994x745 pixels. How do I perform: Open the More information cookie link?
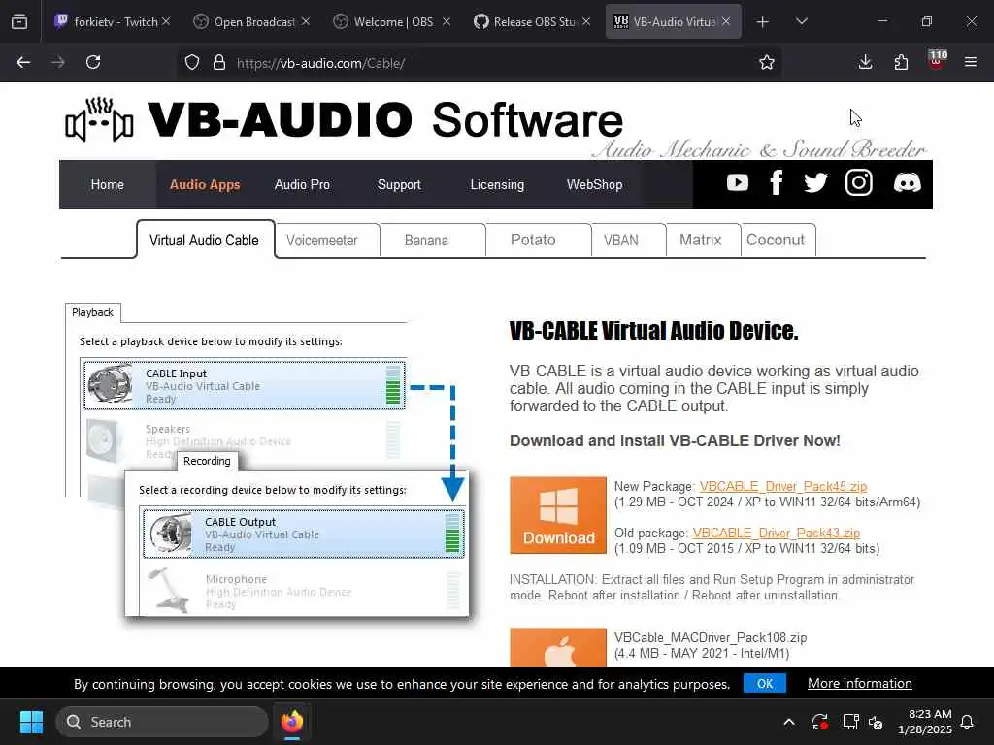coord(860,683)
